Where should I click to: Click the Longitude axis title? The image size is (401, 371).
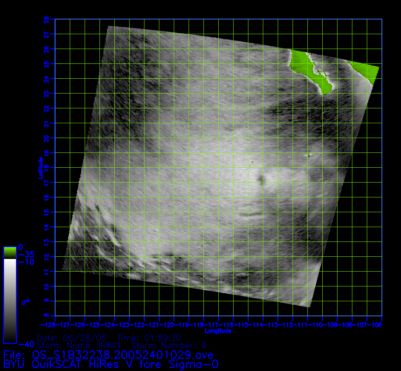pos(218,331)
